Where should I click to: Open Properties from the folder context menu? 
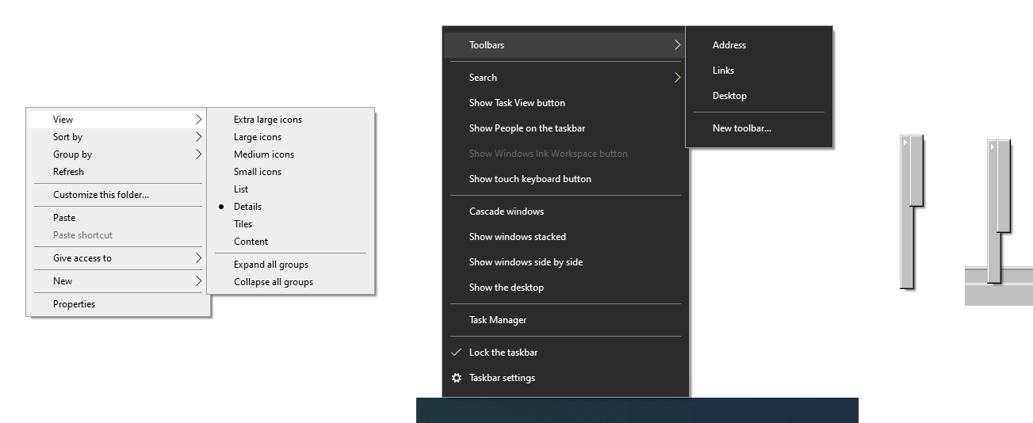[x=74, y=304]
